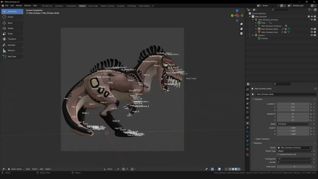Open the File menu

pos(7,6)
